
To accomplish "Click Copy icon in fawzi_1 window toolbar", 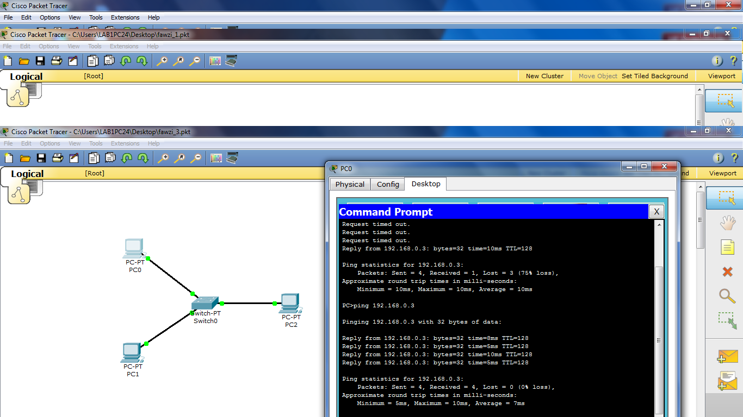I will pos(93,61).
